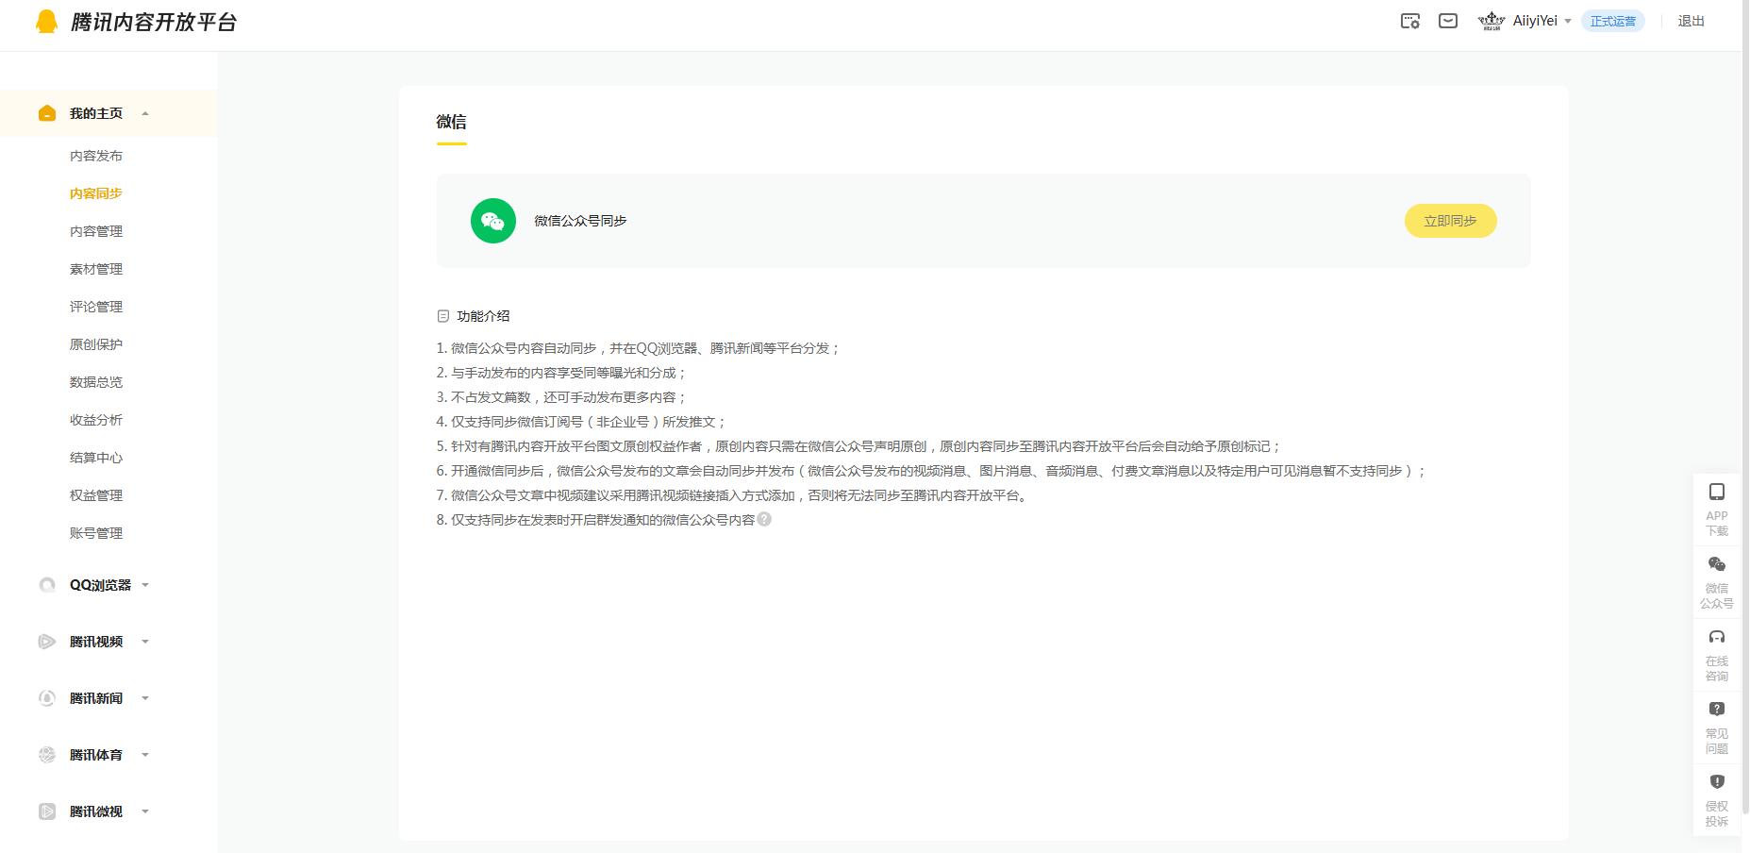Open APP下载 phone icon in side panel
This screenshot has width=1750, height=853.
pos(1717,492)
